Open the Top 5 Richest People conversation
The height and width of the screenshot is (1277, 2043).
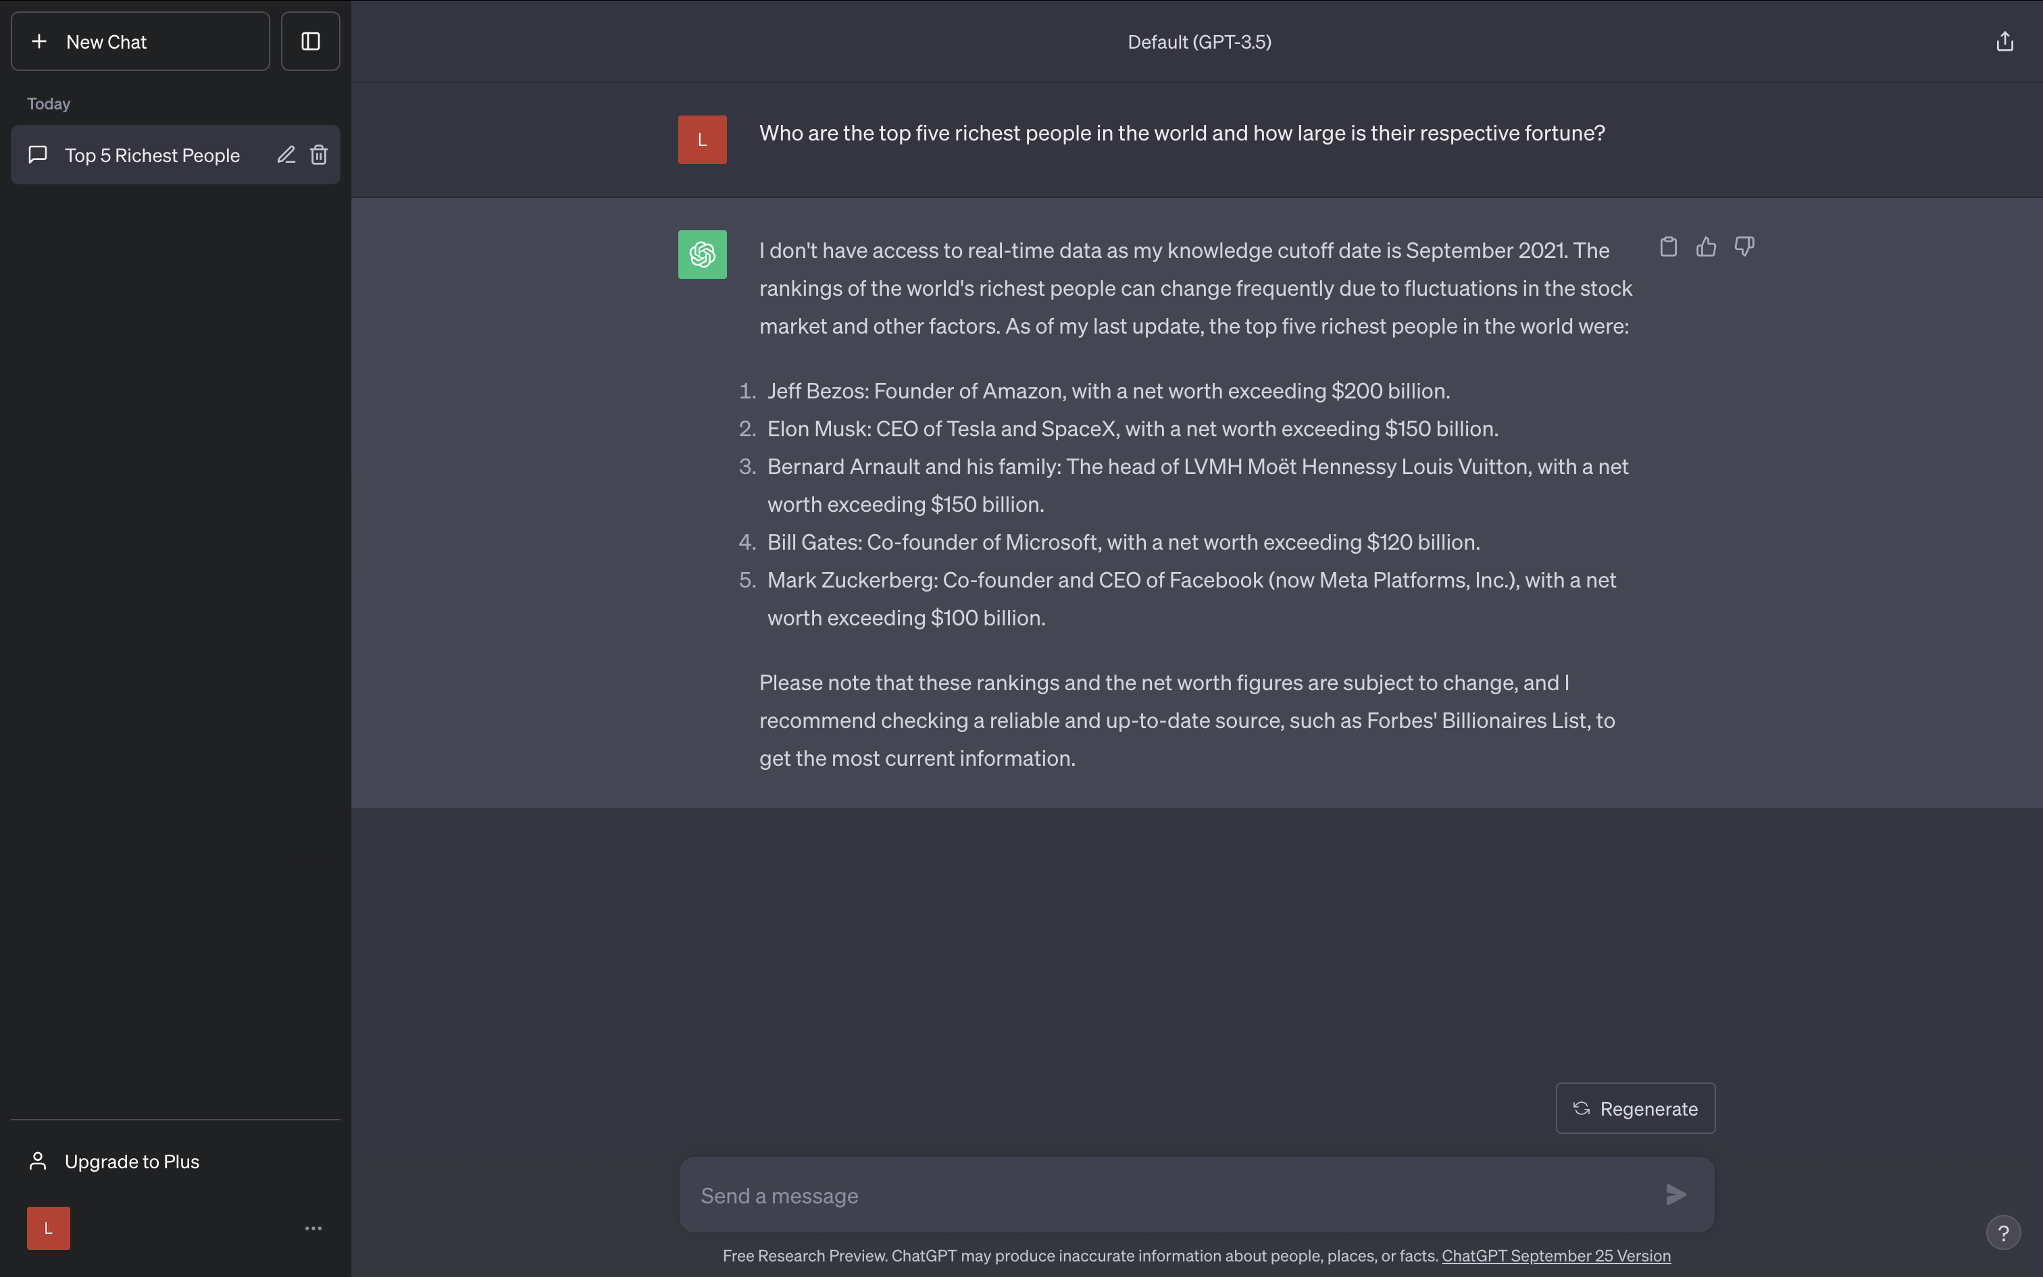152,155
